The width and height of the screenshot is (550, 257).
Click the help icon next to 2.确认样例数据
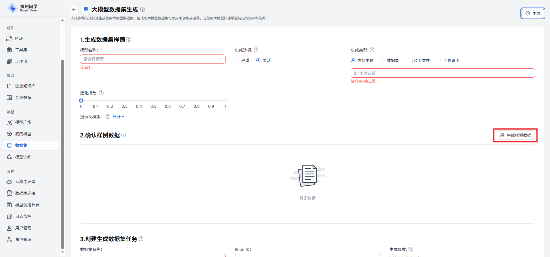click(124, 135)
